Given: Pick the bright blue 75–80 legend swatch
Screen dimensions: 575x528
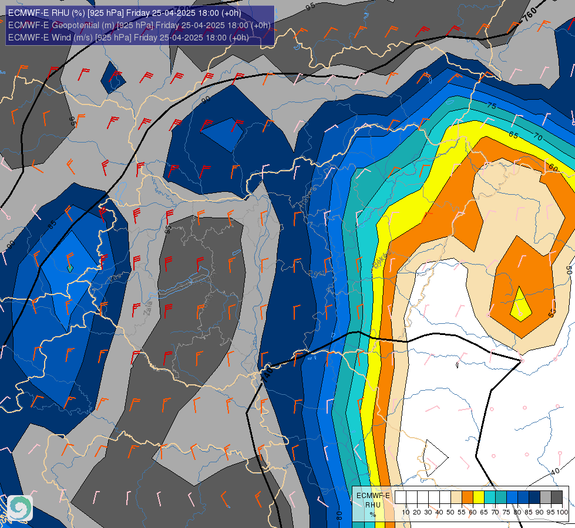Looking at the screenshot, I should tap(512, 497).
